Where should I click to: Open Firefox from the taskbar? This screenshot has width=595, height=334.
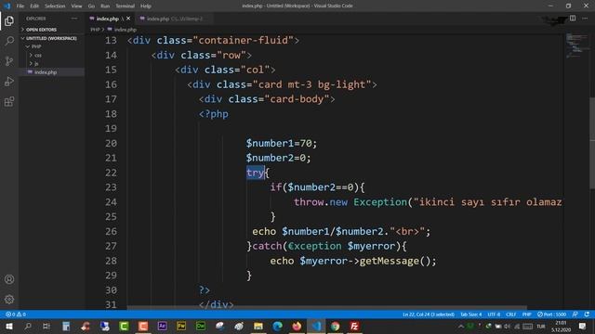point(297,326)
